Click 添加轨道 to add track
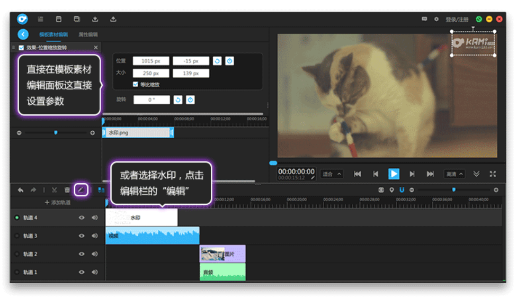This screenshot has width=517, height=298. (x=57, y=203)
